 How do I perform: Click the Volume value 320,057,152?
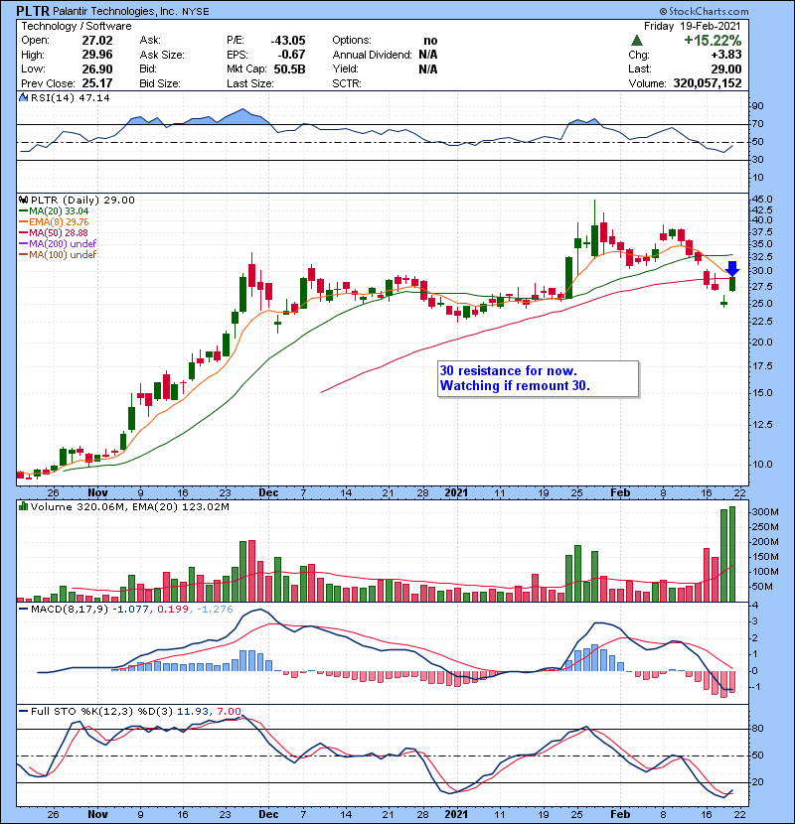(708, 83)
